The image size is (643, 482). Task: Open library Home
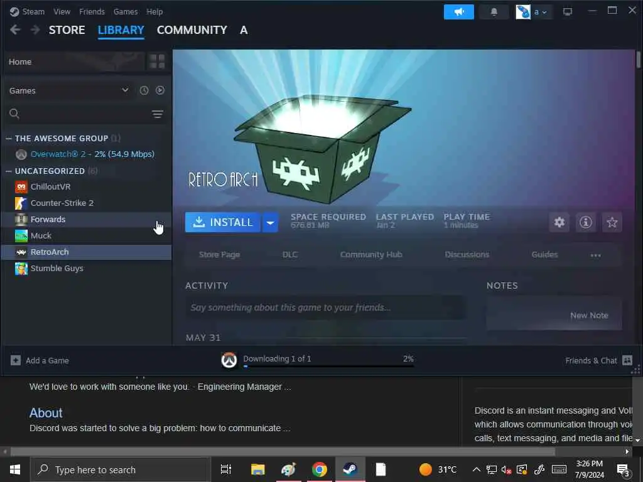[73, 62]
